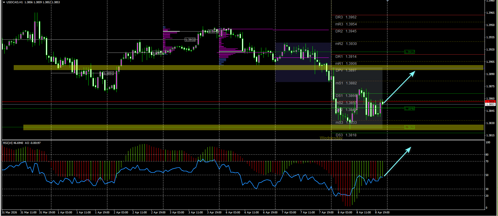Select the AO -0.00197 indicator readout

[33, 143]
